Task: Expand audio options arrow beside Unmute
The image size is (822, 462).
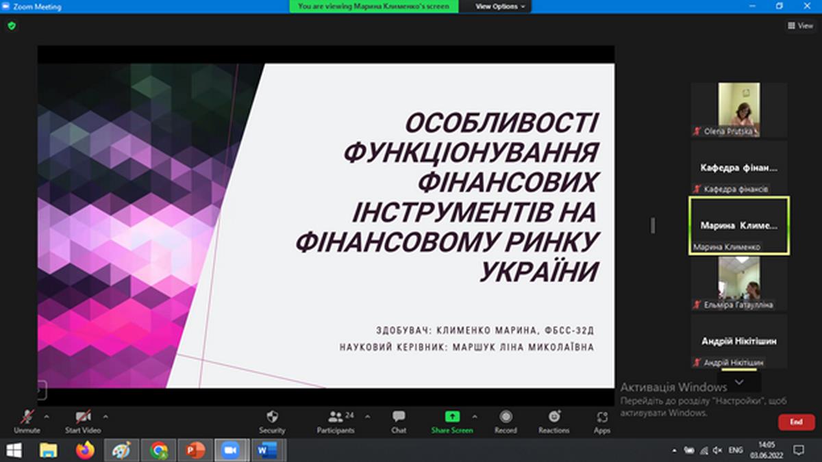Action: 47,415
